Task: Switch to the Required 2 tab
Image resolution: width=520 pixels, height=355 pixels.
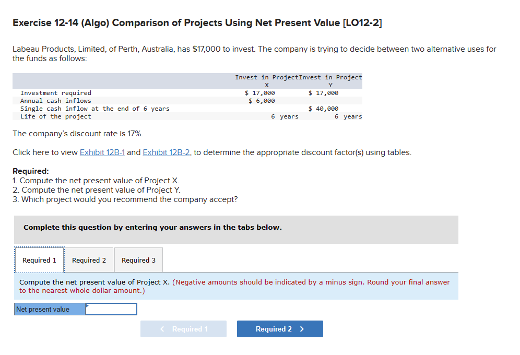Action: click(88, 259)
